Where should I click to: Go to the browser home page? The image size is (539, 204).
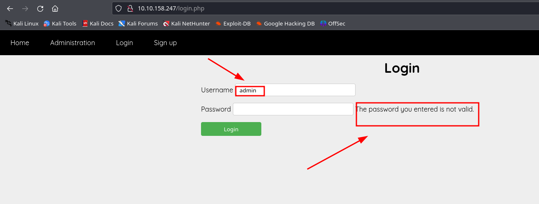[55, 8]
